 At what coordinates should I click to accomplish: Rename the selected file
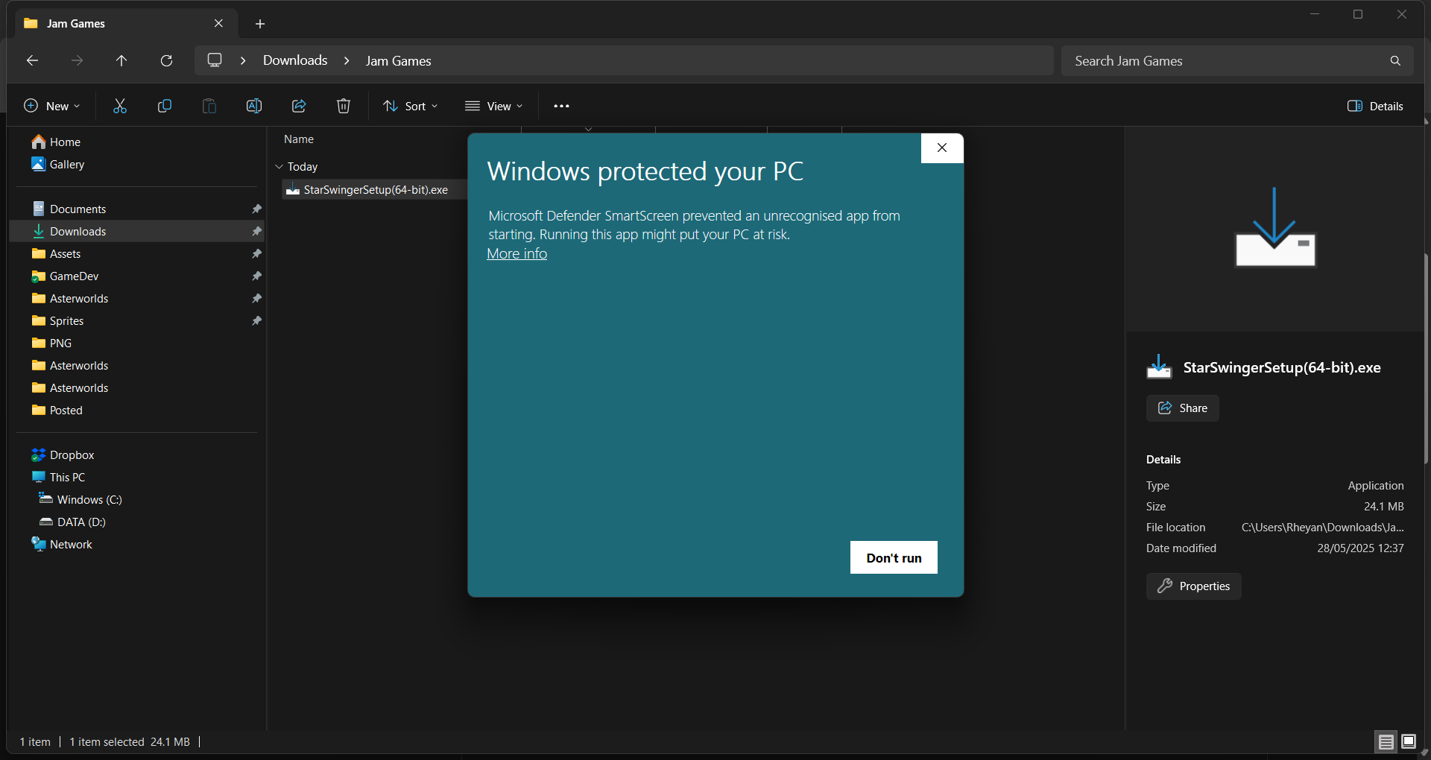pos(254,106)
